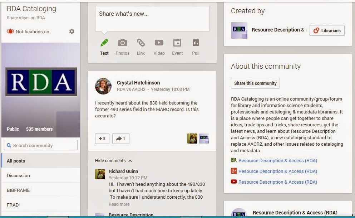Select the All posts category

(41, 161)
